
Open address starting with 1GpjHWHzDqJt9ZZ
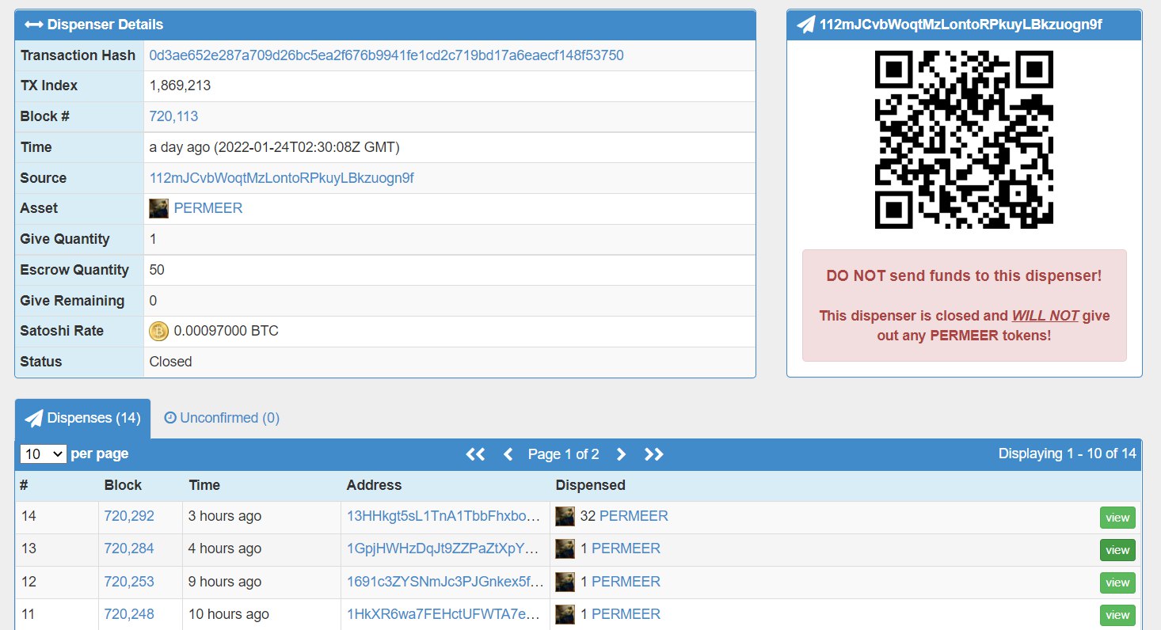(x=444, y=548)
